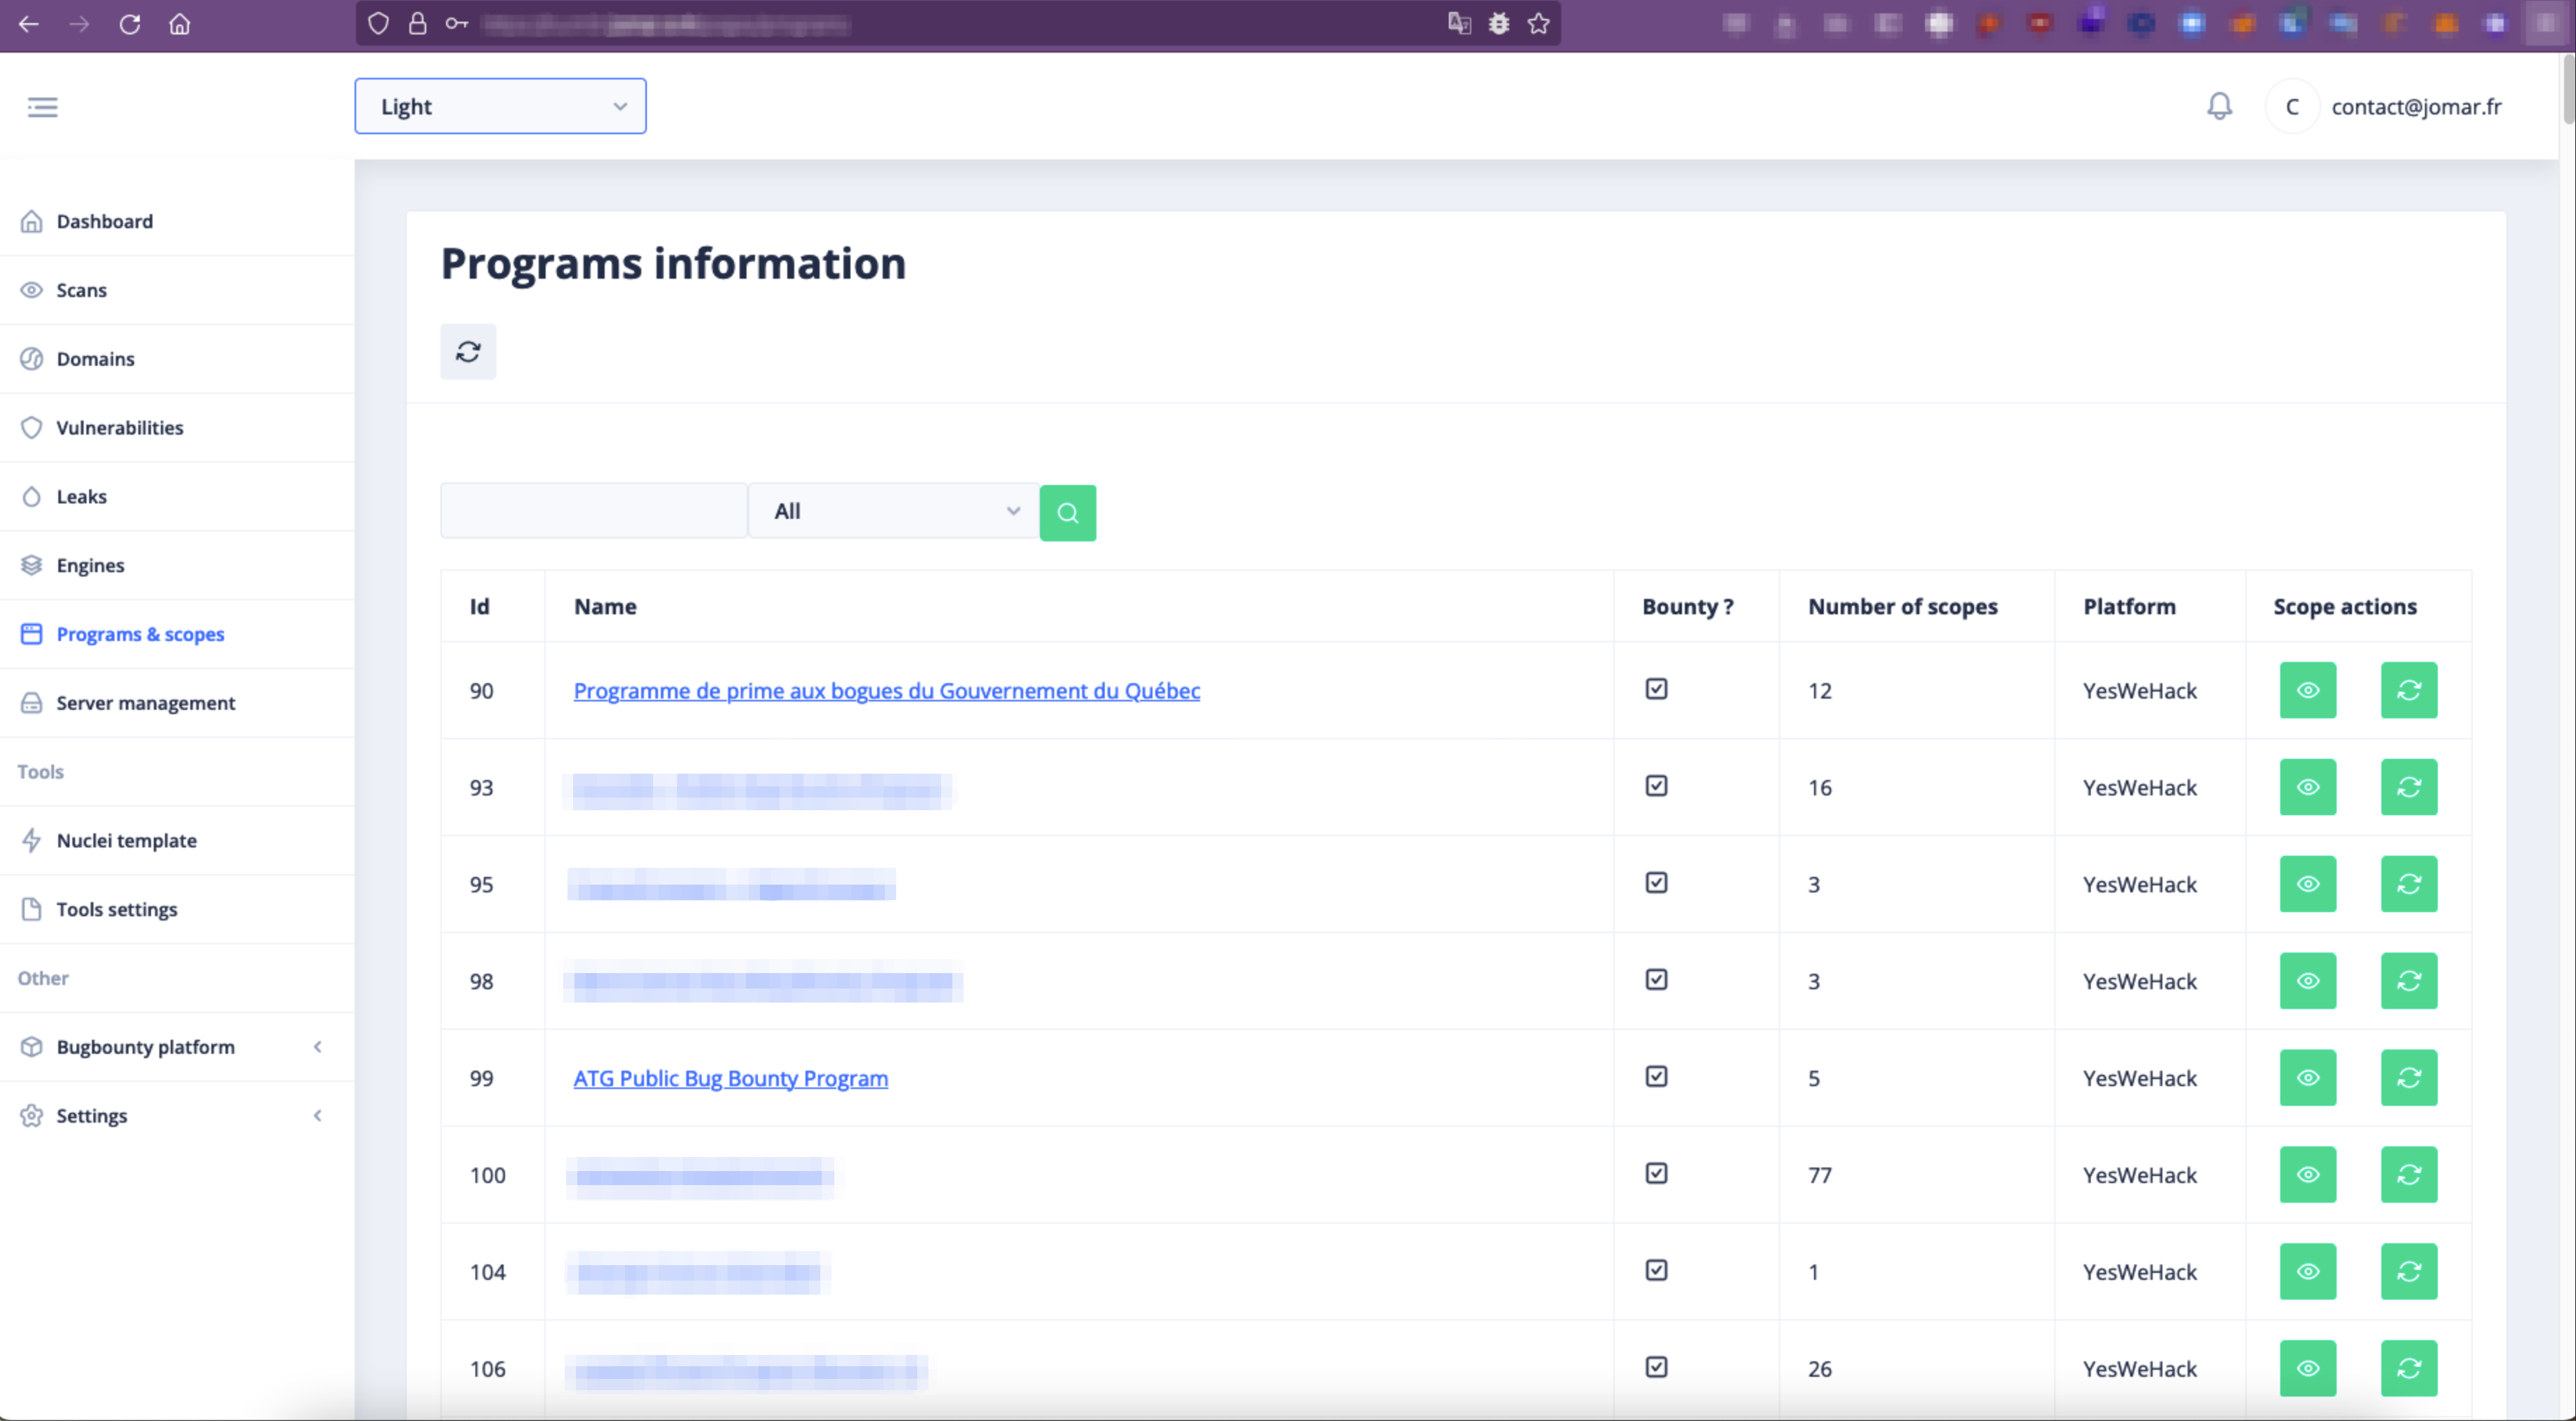The height and width of the screenshot is (1421, 2576).
Task: Open Nuclei template in sidebar
Action: [x=126, y=841]
